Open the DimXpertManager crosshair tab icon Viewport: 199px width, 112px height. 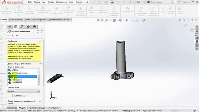[x=28, y=27]
